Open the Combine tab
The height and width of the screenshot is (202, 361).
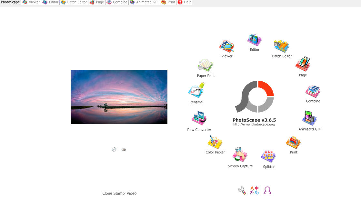click(117, 2)
